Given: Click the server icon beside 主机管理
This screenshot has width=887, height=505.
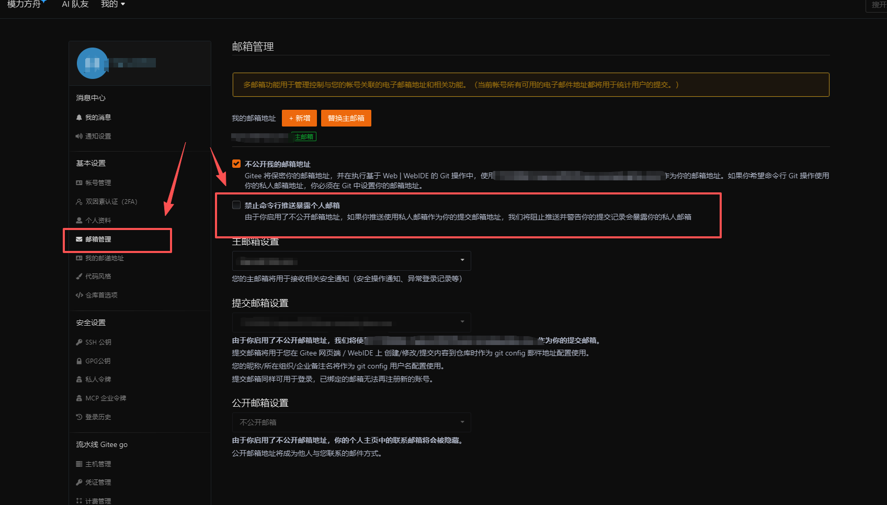Looking at the screenshot, I should point(79,464).
